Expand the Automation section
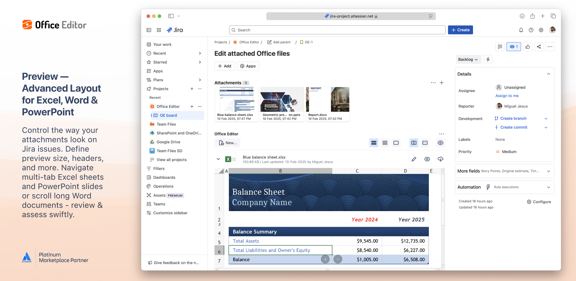Image resolution: width=576 pixels, height=281 pixels. (x=548, y=187)
